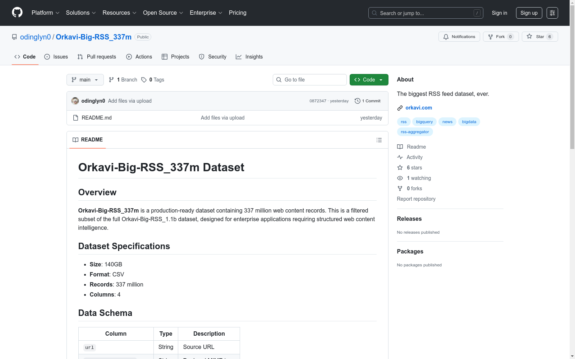Click the bigdata topic tag
The image size is (575, 359).
[469, 122]
